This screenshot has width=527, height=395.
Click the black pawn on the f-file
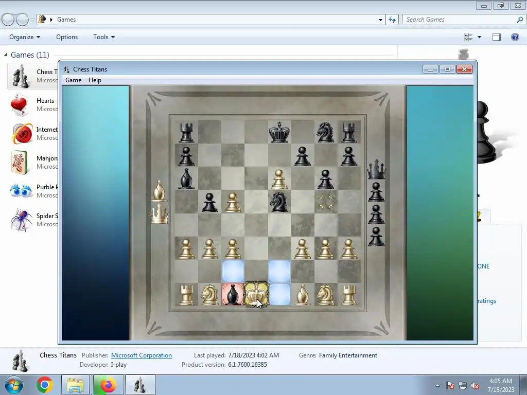pos(302,156)
